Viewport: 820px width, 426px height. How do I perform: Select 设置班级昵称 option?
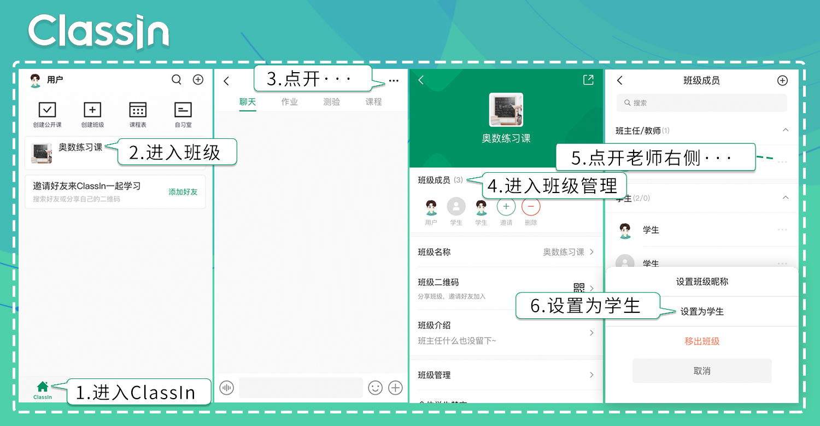coord(702,282)
